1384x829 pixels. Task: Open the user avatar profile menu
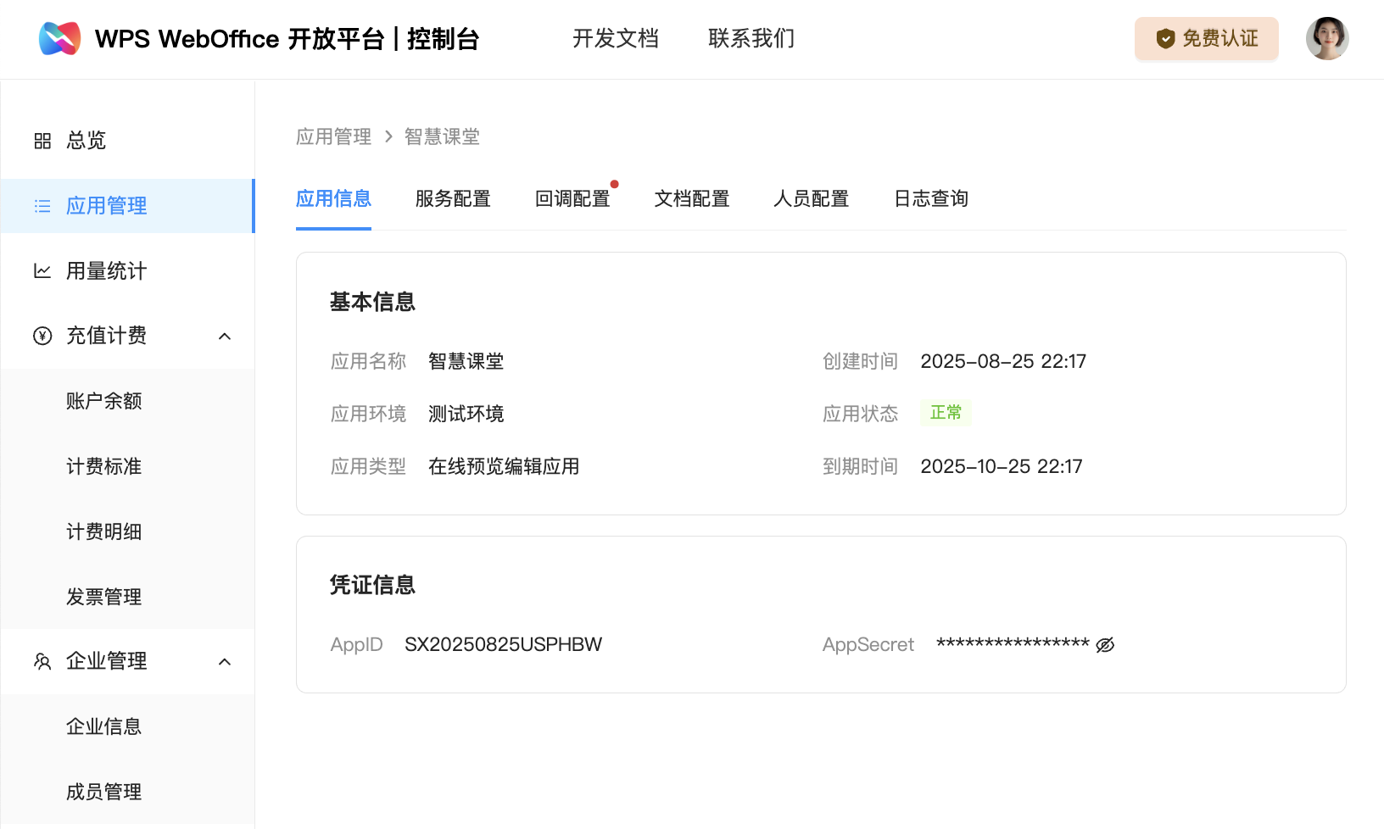pos(1326,39)
